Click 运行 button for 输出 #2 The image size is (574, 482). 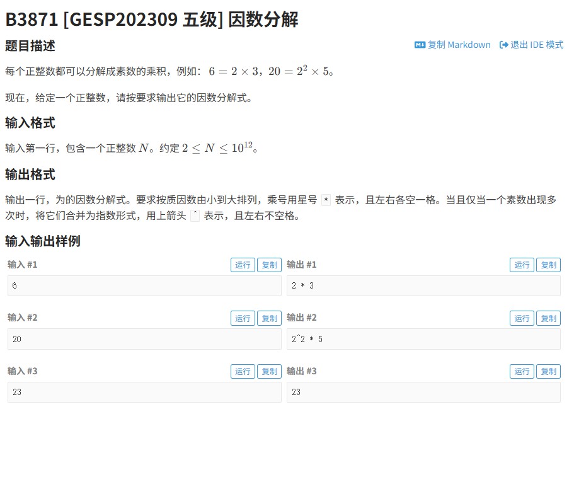click(x=522, y=318)
